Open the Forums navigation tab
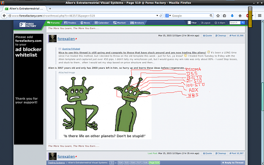 tap(53, 23)
